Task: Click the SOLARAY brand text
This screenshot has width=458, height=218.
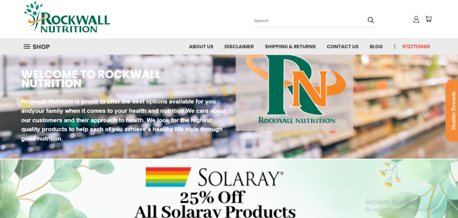Action: click(x=241, y=178)
